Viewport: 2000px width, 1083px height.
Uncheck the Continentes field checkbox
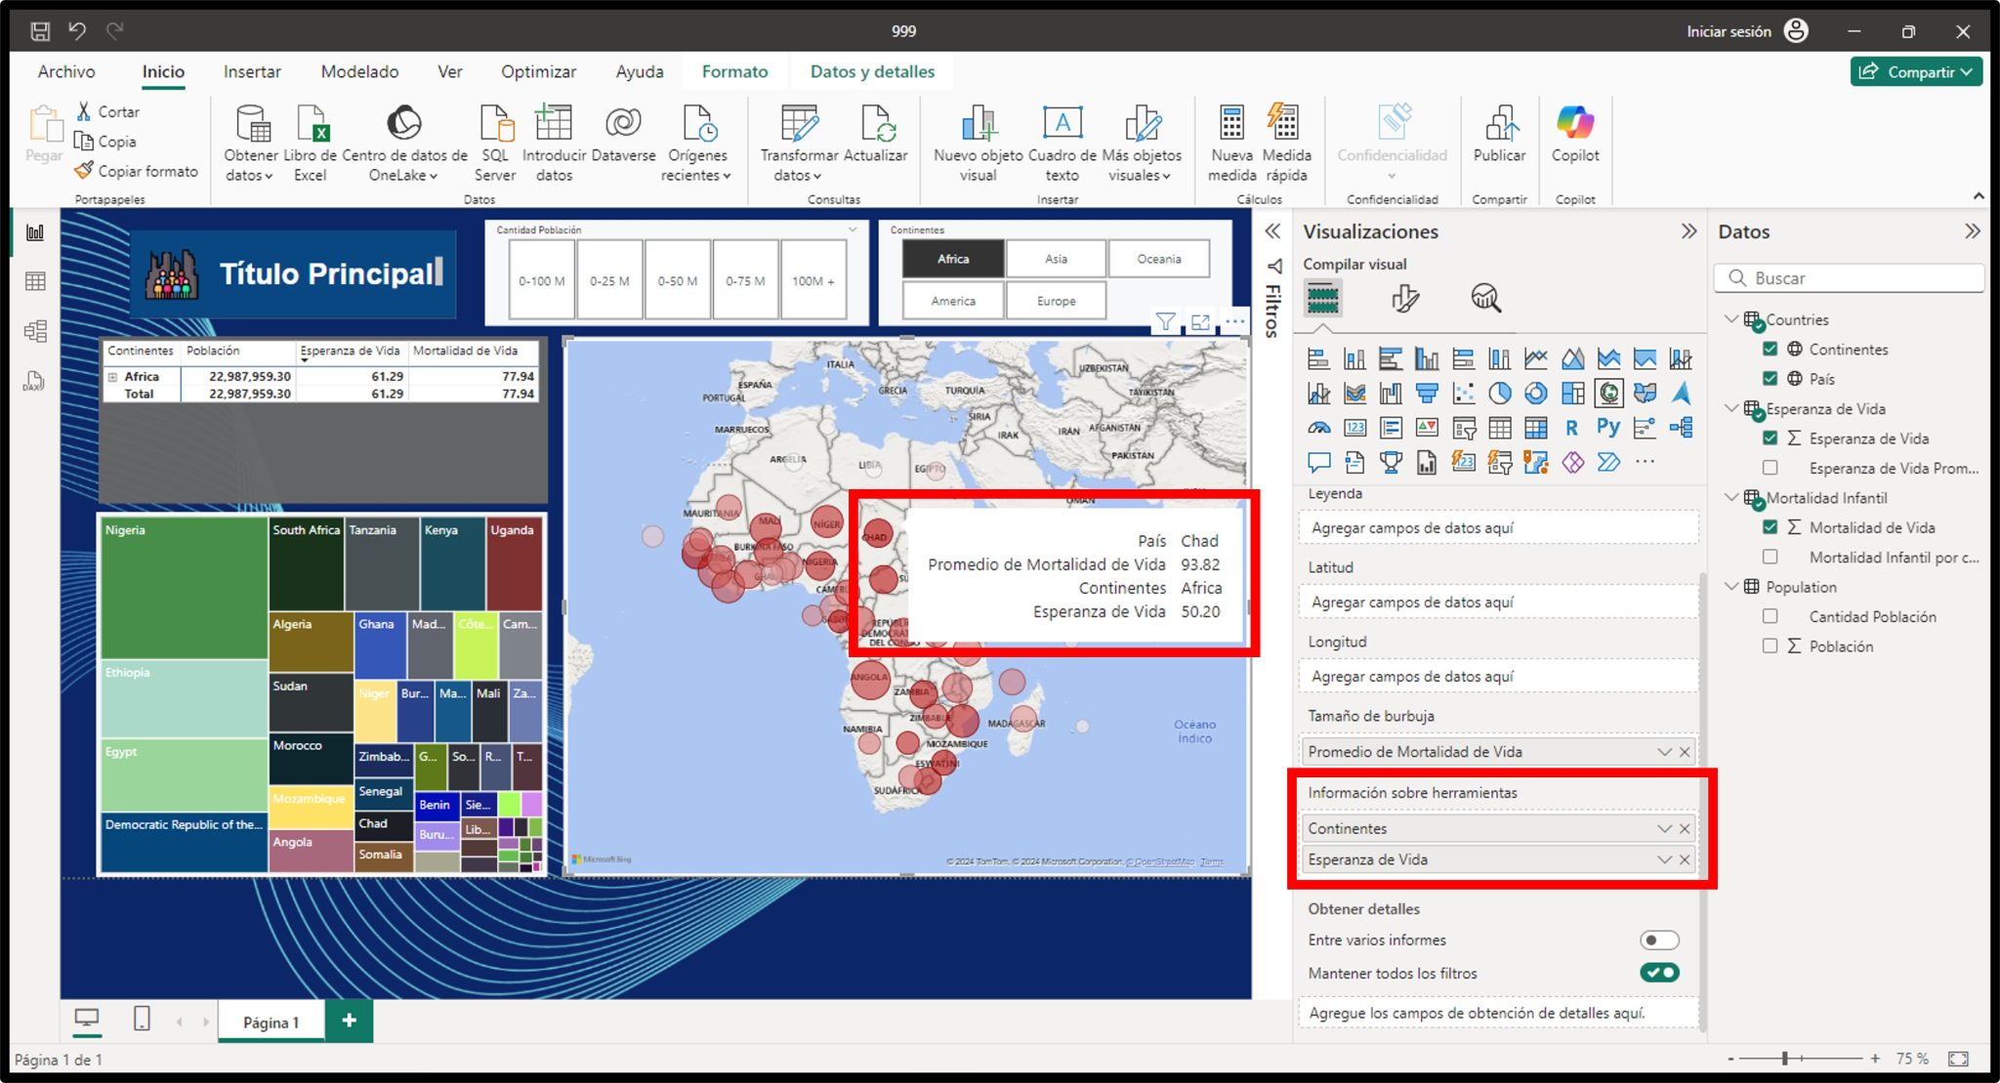point(1770,349)
